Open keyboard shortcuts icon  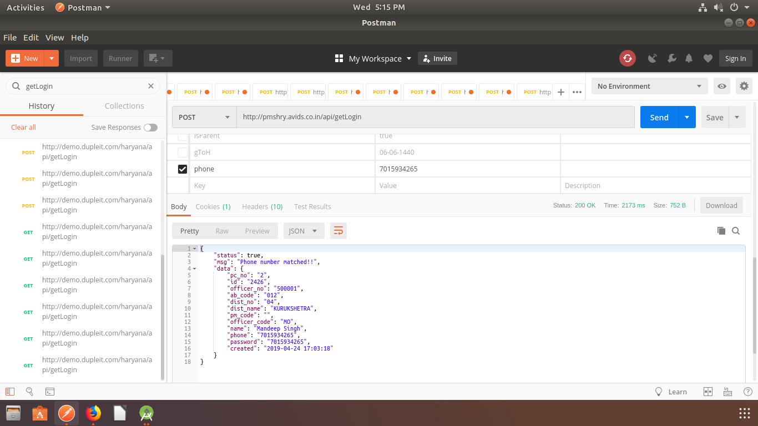click(x=727, y=392)
